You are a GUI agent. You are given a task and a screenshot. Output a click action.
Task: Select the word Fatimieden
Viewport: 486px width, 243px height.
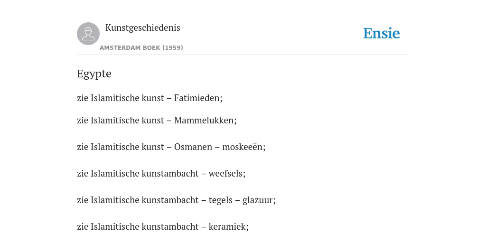pos(197,98)
